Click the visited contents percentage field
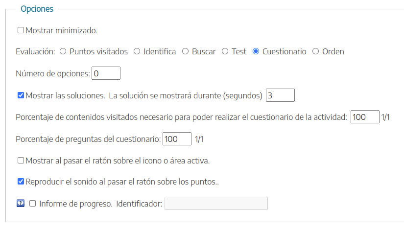 [365, 117]
